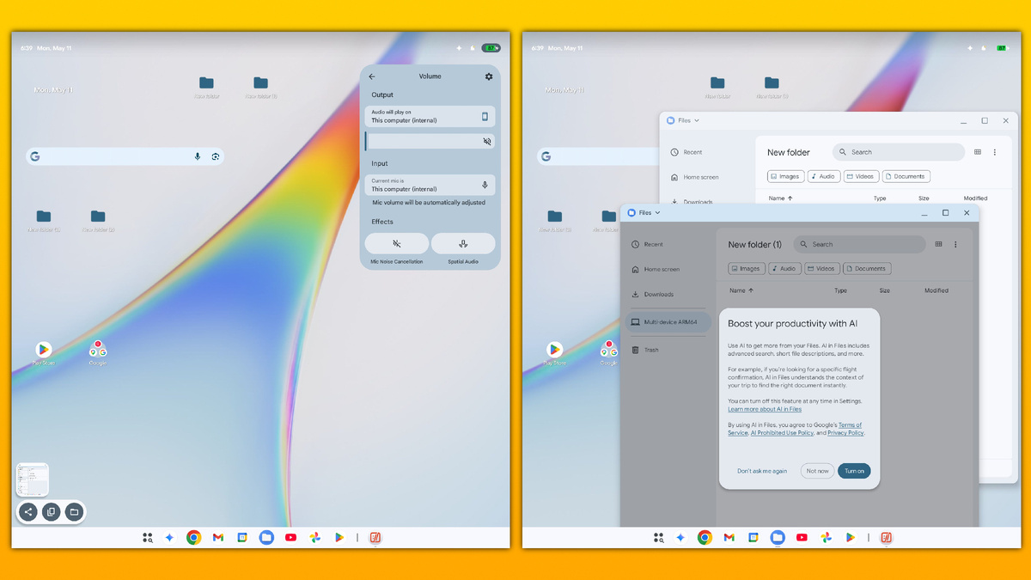Screen dimensions: 1031x580
Task: Toggle the mute speaker icon on the volume slider
Action: 486,141
